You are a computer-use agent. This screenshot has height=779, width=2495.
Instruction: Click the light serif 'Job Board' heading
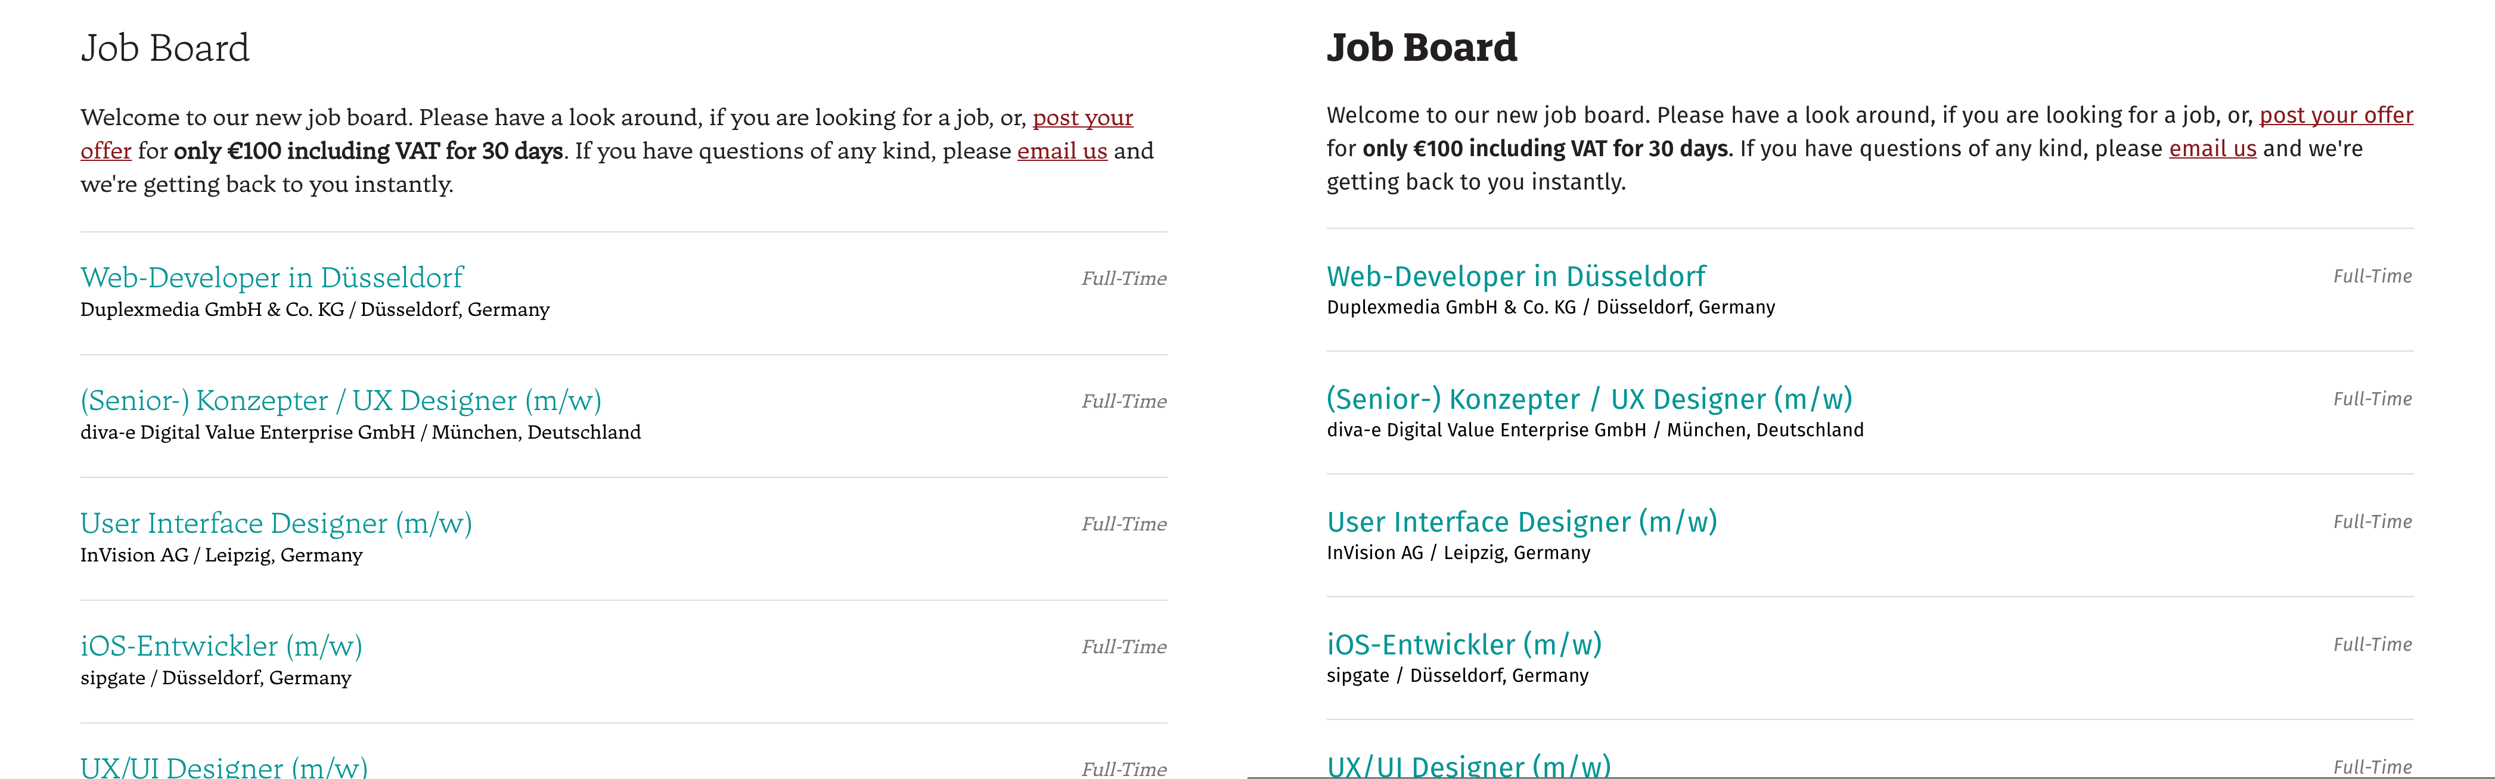coord(165,48)
